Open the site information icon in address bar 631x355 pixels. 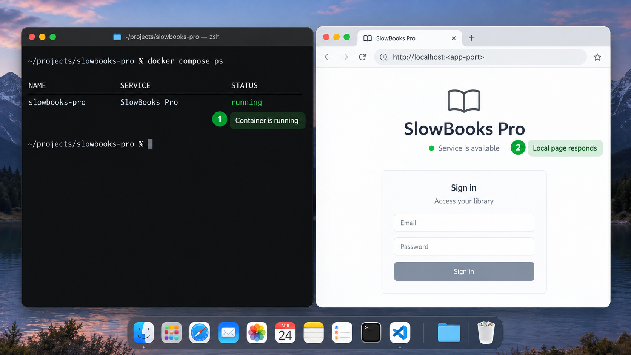[383, 57]
